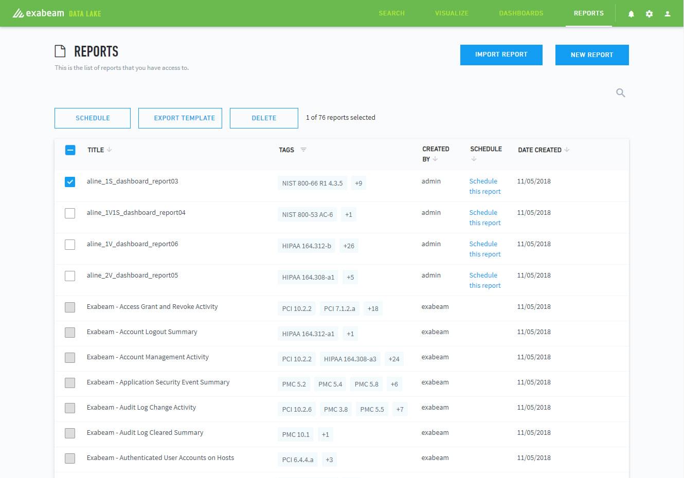This screenshot has height=478, width=684.
Task: Click the search magnifier icon above table
Action: 621,93
